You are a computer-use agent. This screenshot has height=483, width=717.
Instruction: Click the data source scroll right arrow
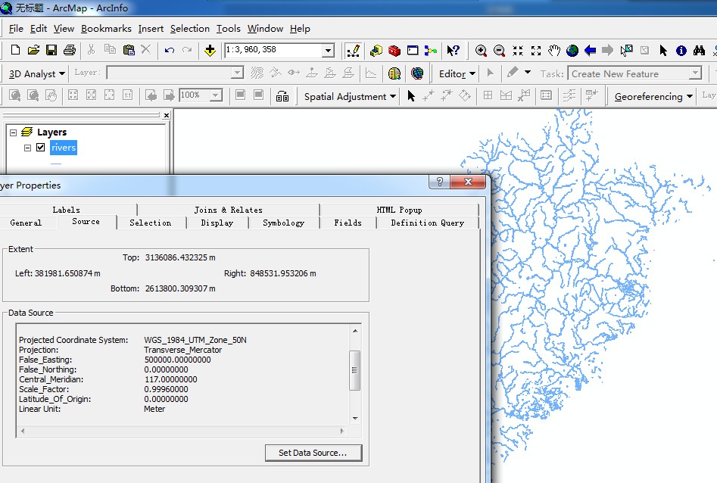click(x=341, y=431)
